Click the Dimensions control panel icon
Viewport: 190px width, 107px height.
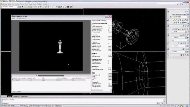pos(168,29)
